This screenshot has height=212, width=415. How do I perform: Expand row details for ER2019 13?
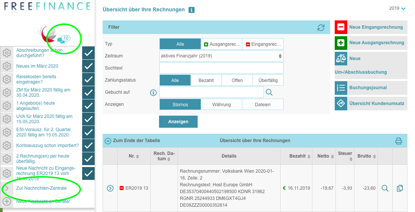(110, 188)
